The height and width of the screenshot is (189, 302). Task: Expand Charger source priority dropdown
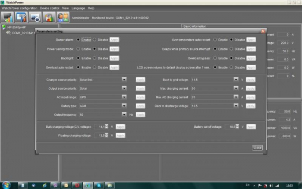click(124, 79)
